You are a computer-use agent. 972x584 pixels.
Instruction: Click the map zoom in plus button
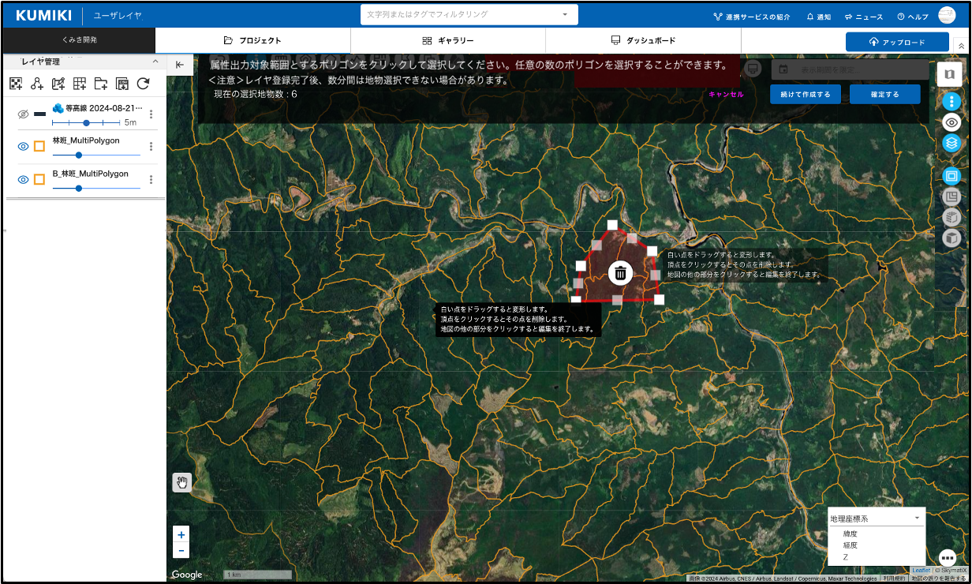point(181,534)
